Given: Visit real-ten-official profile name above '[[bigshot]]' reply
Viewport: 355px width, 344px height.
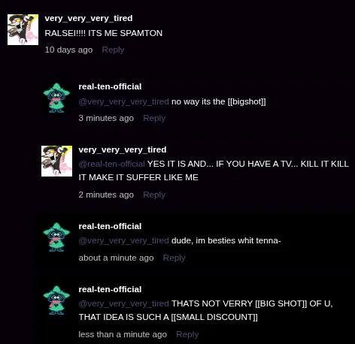Looking at the screenshot, I should pyautogui.click(x=110, y=86).
